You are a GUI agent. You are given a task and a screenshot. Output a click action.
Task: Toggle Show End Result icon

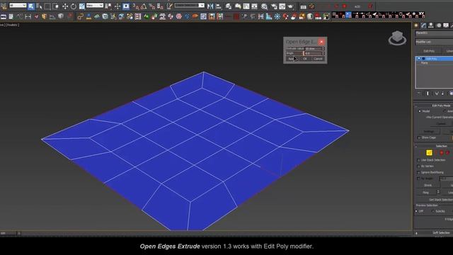pos(428,93)
